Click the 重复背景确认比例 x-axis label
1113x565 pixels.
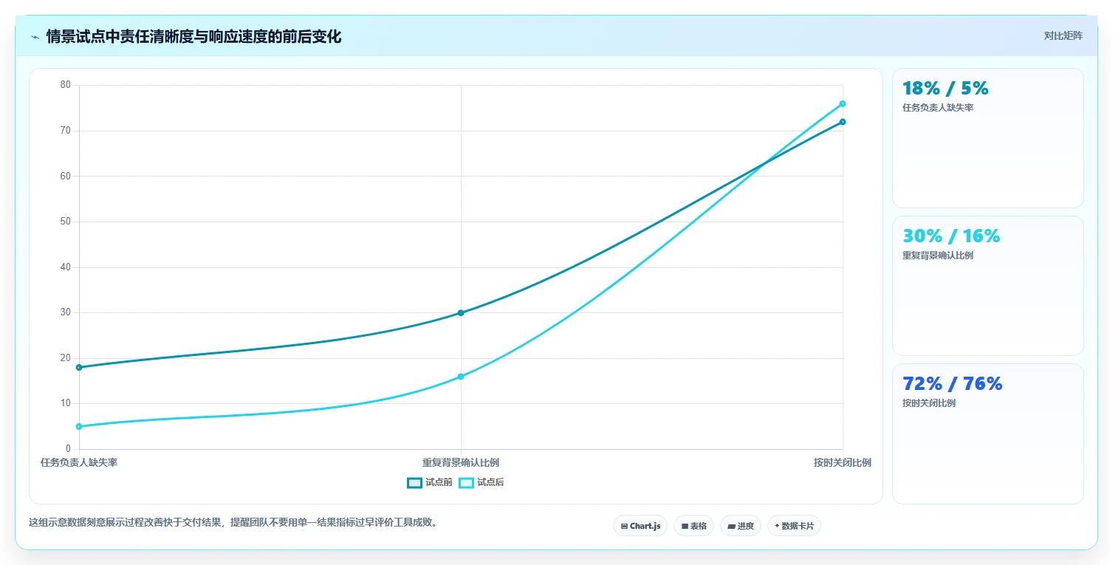click(x=461, y=463)
